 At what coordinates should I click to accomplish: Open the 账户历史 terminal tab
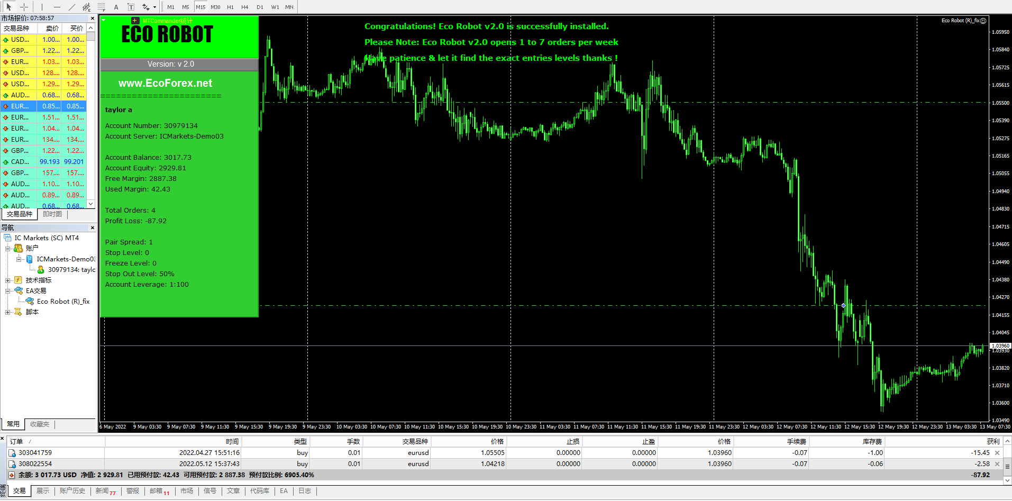72,491
